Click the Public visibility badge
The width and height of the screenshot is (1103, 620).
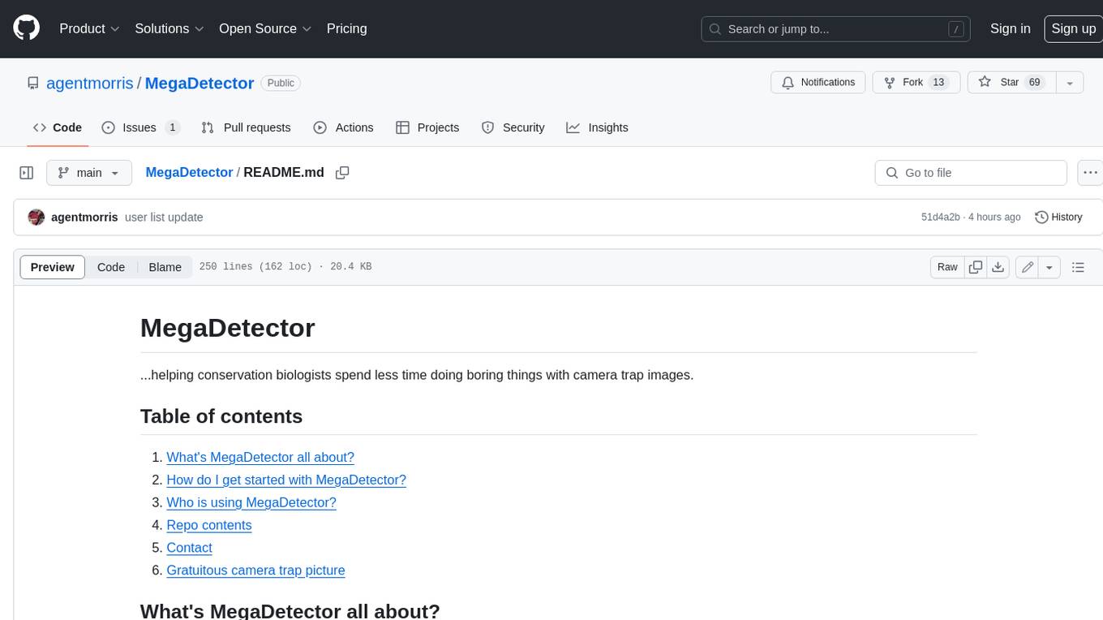[x=281, y=83]
